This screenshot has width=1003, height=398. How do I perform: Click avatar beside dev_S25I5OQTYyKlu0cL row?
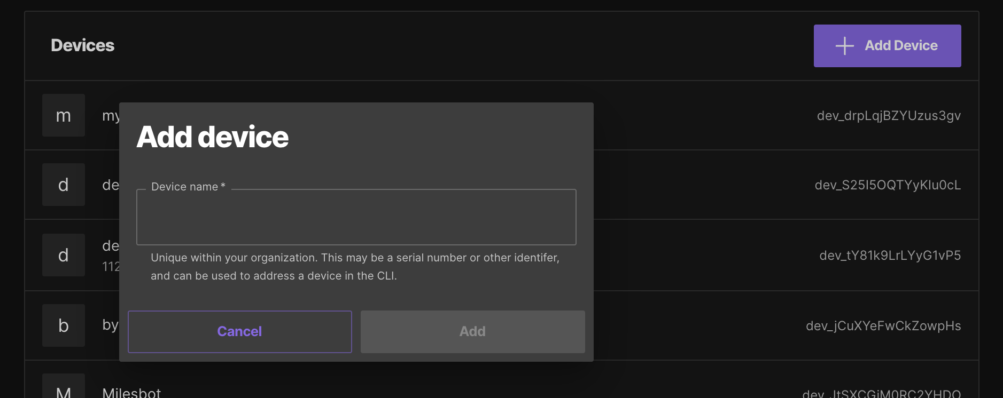pos(64,185)
